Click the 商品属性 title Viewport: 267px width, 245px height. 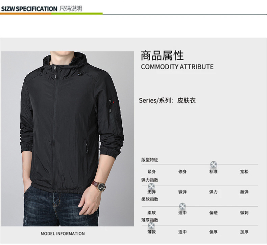162,55
